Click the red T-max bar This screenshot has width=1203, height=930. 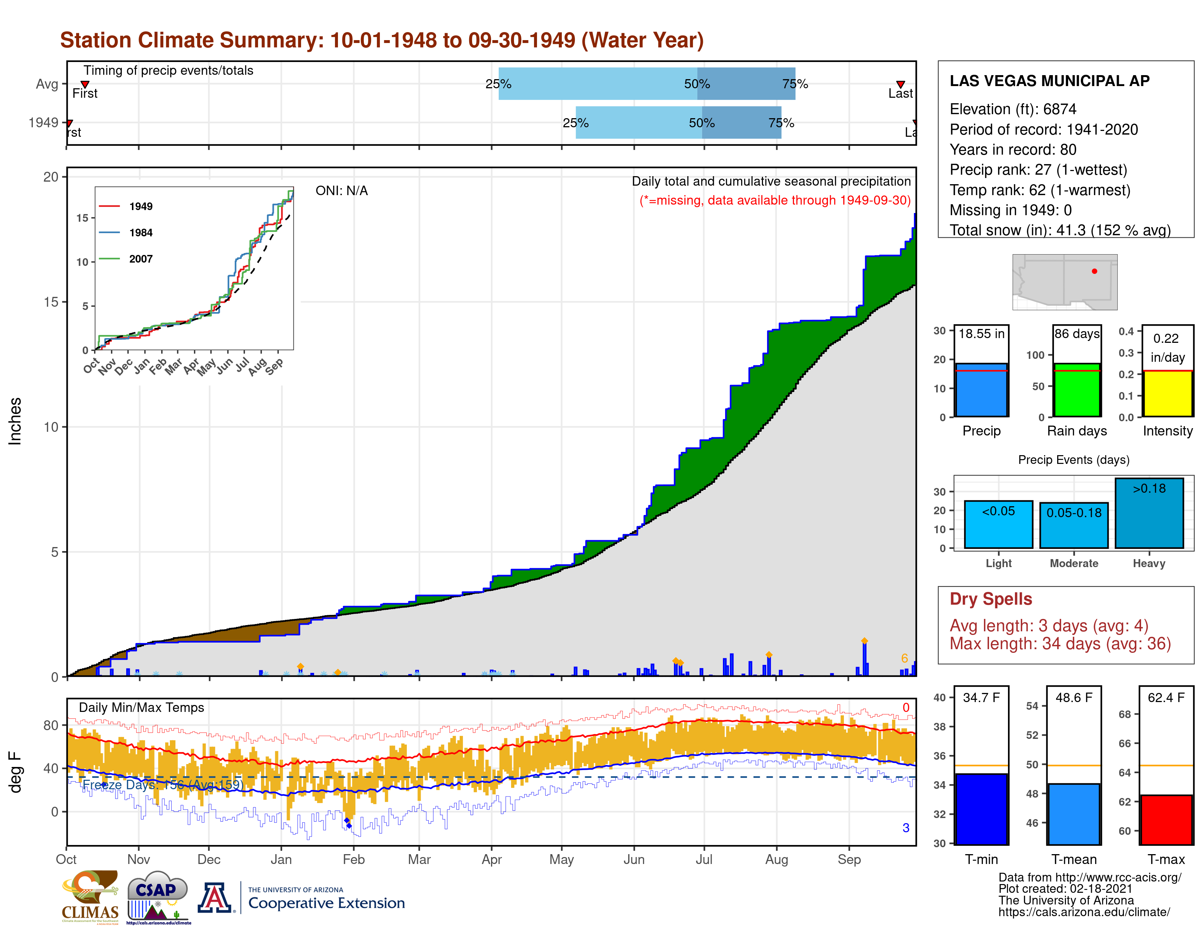tap(1167, 819)
